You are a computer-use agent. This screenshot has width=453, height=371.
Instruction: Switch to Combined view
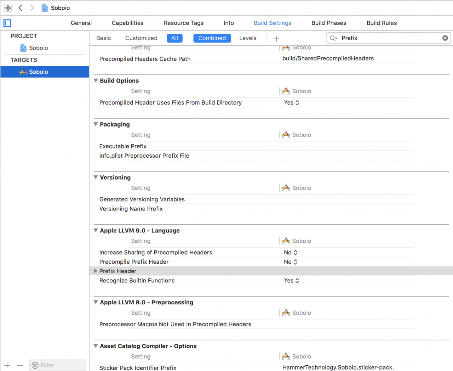212,38
